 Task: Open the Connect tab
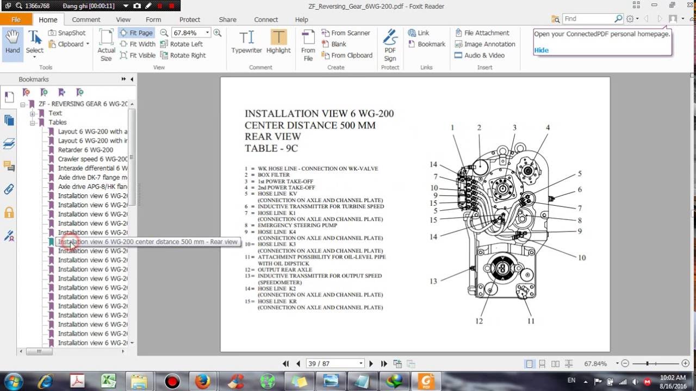[x=266, y=20]
